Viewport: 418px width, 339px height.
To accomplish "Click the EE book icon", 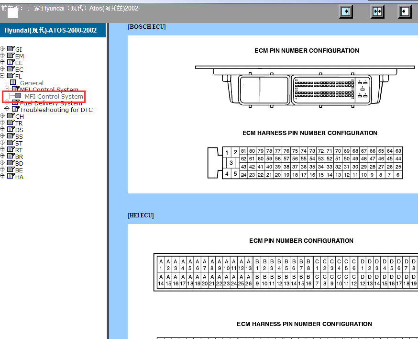I will click(11, 62).
